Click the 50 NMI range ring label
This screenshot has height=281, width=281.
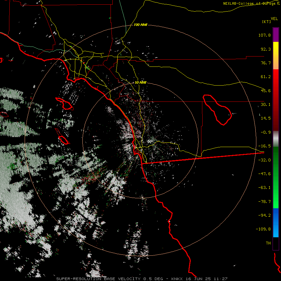click(140, 83)
